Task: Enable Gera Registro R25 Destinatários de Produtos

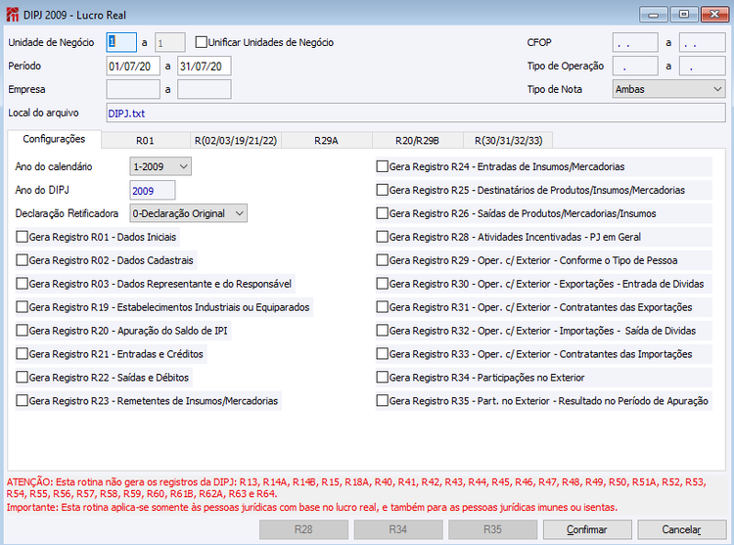Action: point(383,190)
